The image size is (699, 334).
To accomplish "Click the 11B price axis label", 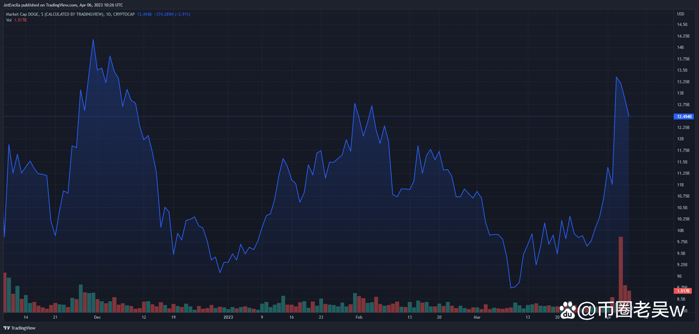I will 681,185.
